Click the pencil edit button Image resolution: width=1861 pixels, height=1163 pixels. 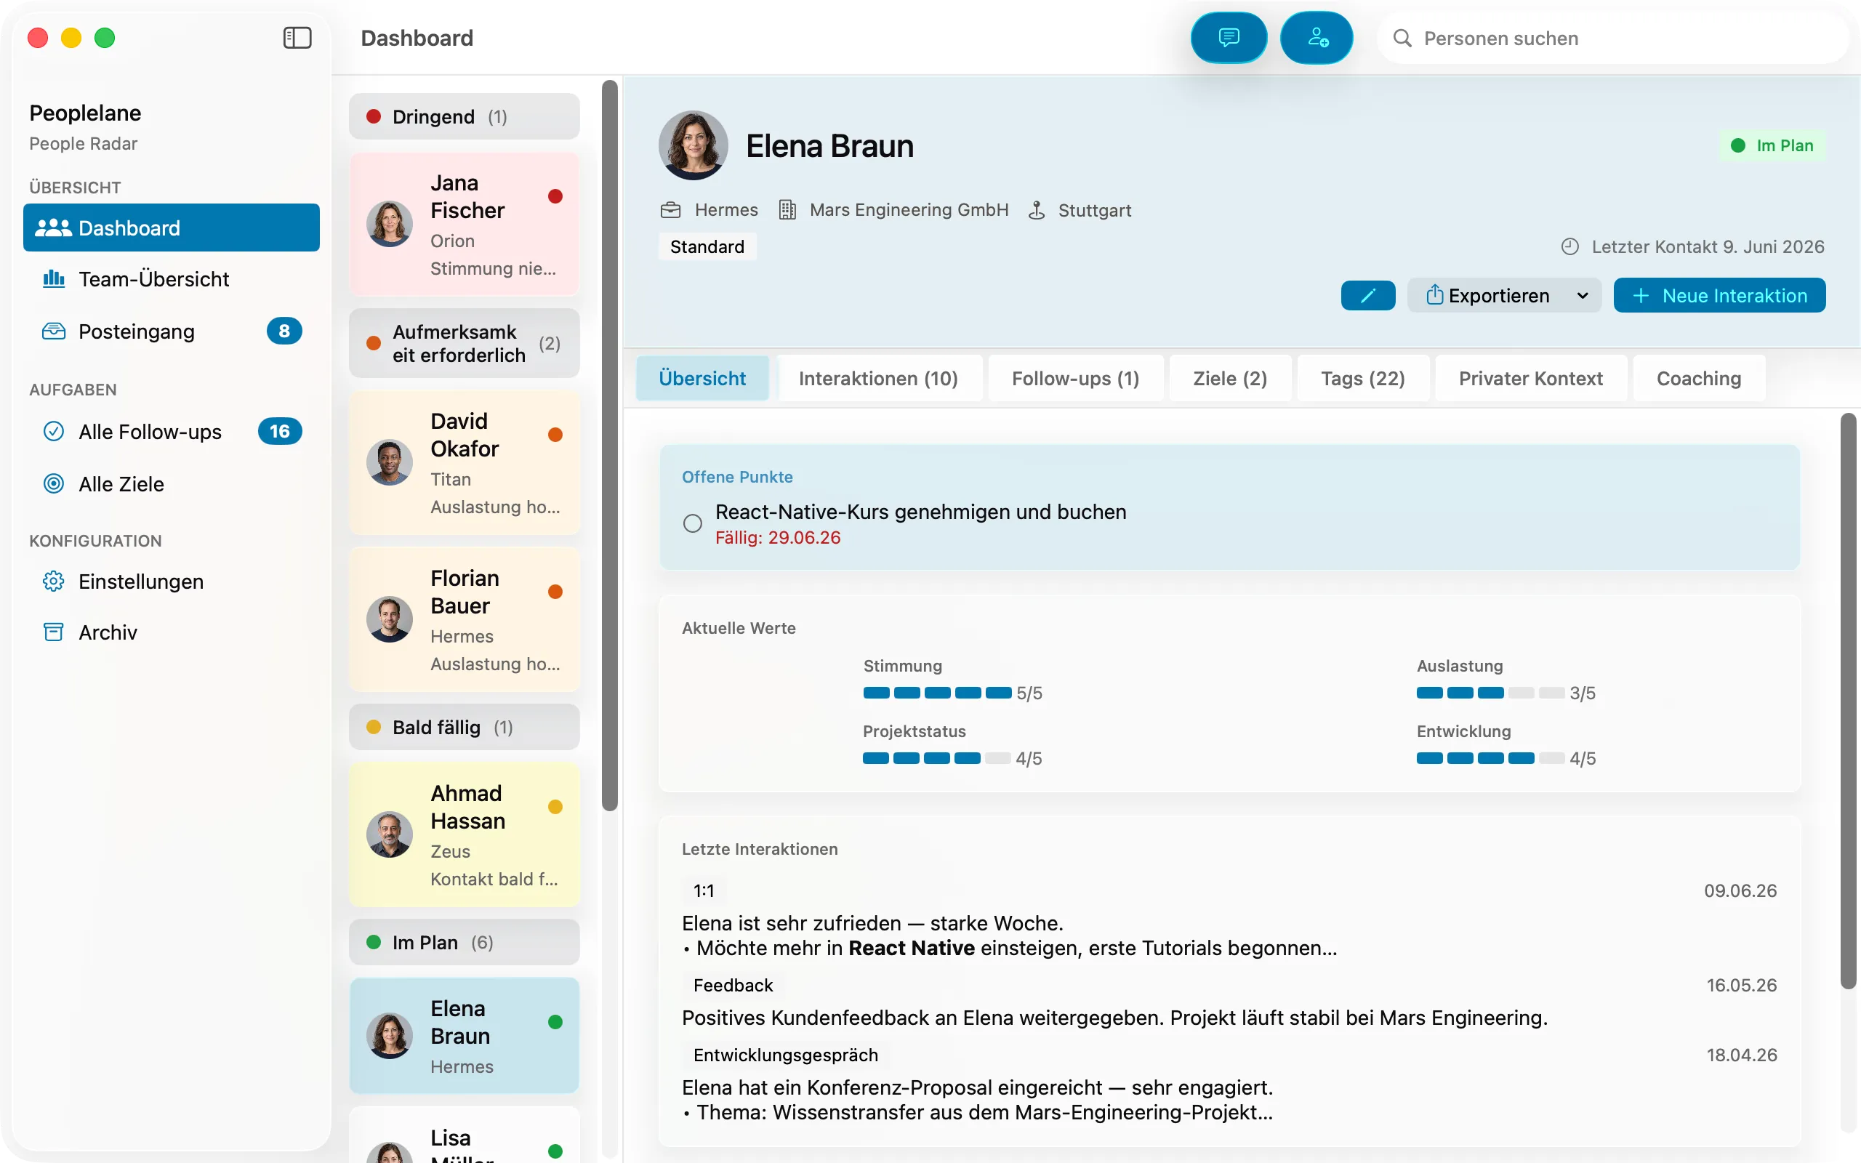[x=1368, y=295]
